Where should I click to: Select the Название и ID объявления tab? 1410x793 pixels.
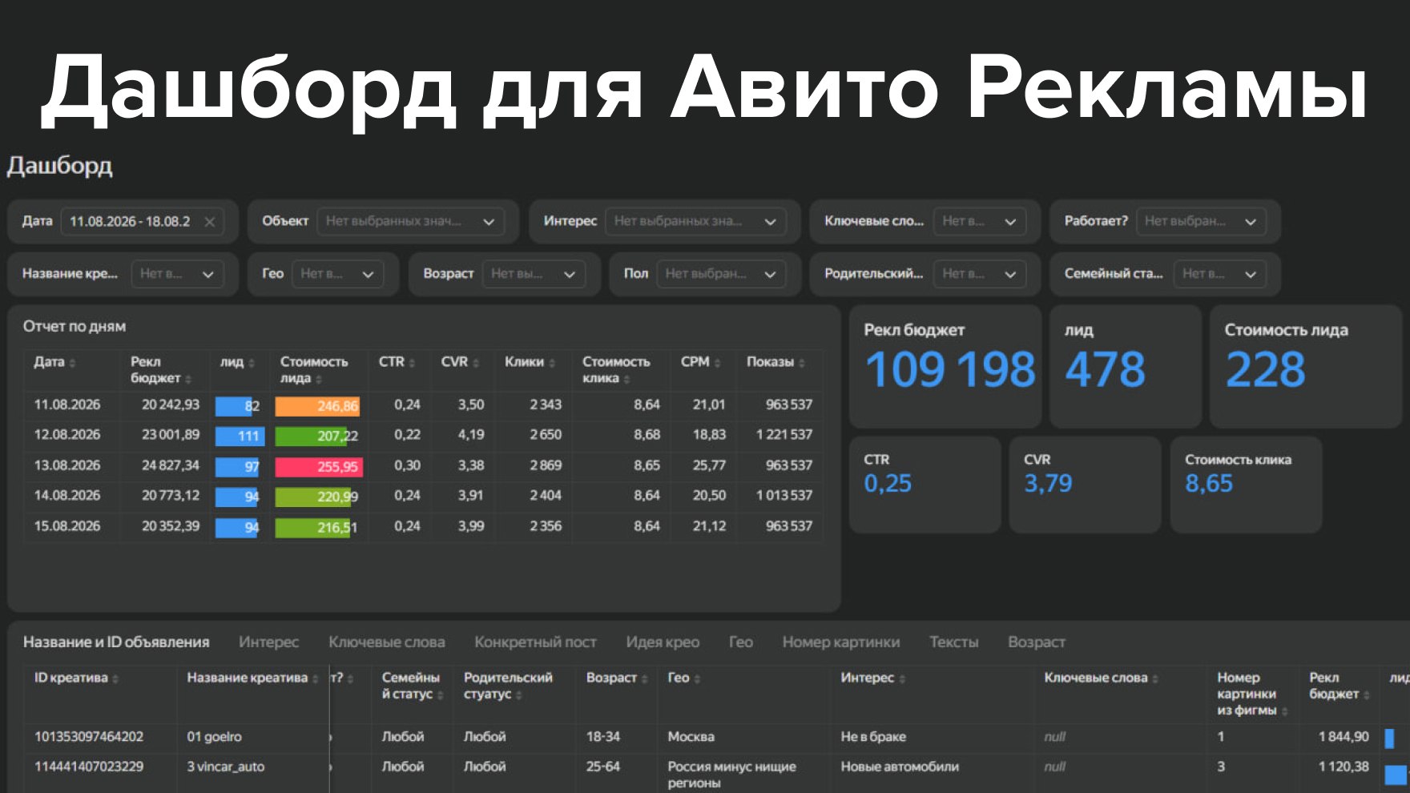pyautogui.click(x=116, y=642)
